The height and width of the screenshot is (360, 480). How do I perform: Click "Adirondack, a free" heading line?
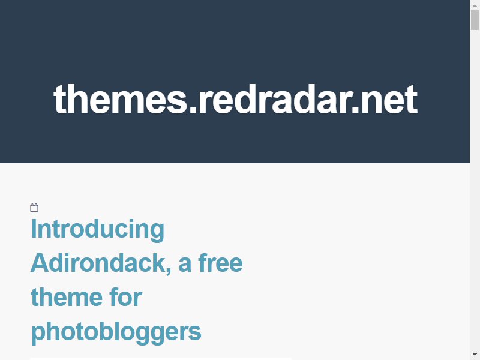tap(137, 263)
